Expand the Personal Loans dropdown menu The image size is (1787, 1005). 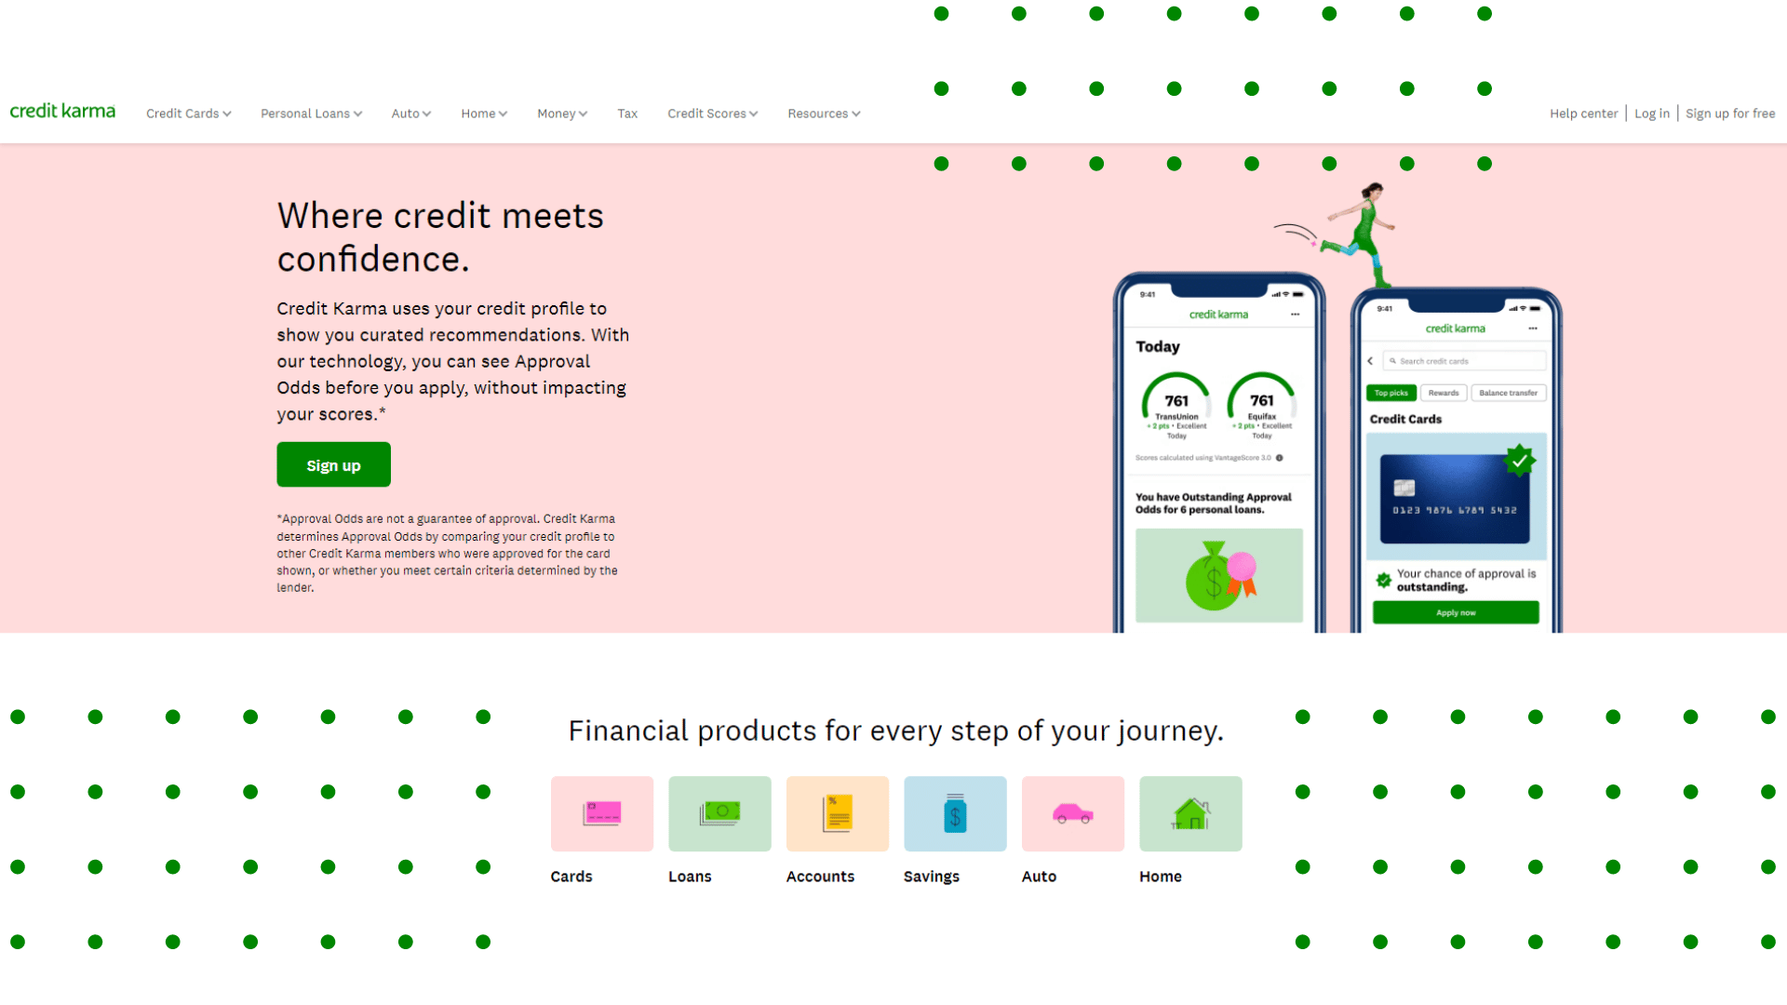click(x=311, y=113)
